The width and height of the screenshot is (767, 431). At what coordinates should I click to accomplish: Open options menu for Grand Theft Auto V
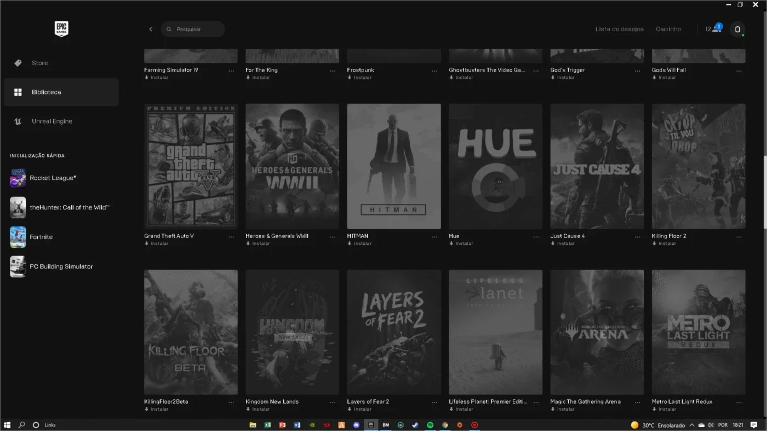point(231,237)
